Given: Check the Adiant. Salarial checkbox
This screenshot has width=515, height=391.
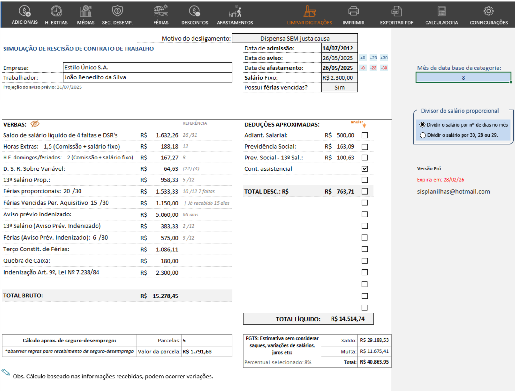Looking at the screenshot, I should click(x=365, y=135).
